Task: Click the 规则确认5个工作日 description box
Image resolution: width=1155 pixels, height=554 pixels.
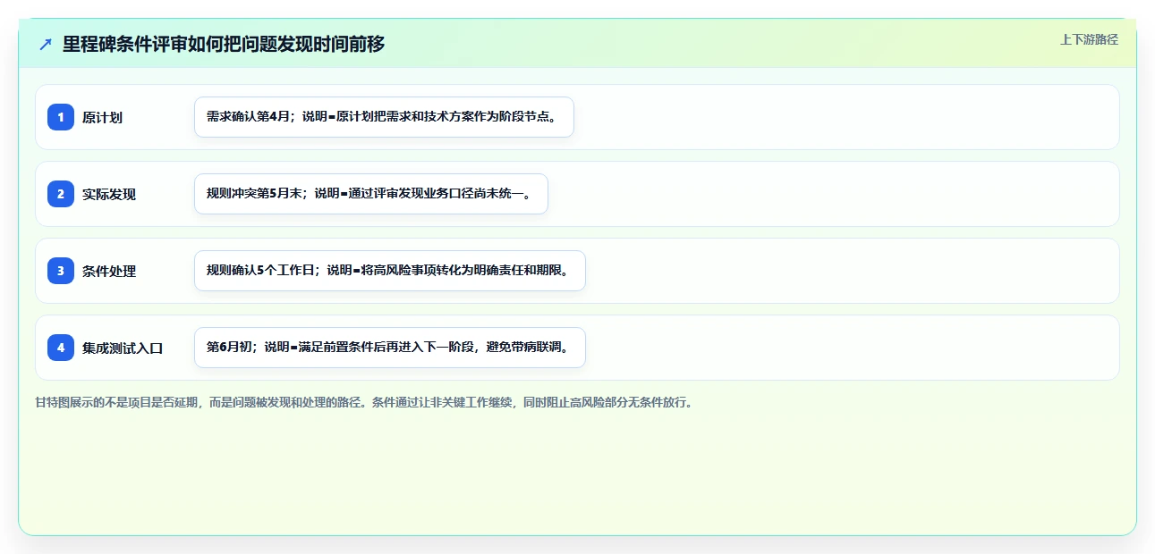Action: pos(390,271)
